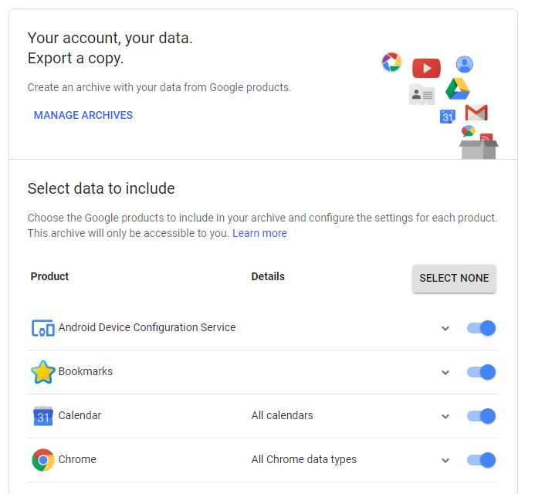Click the Picasa pinwheel icon
This screenshot has width=545, height=494.
point(392,63)
